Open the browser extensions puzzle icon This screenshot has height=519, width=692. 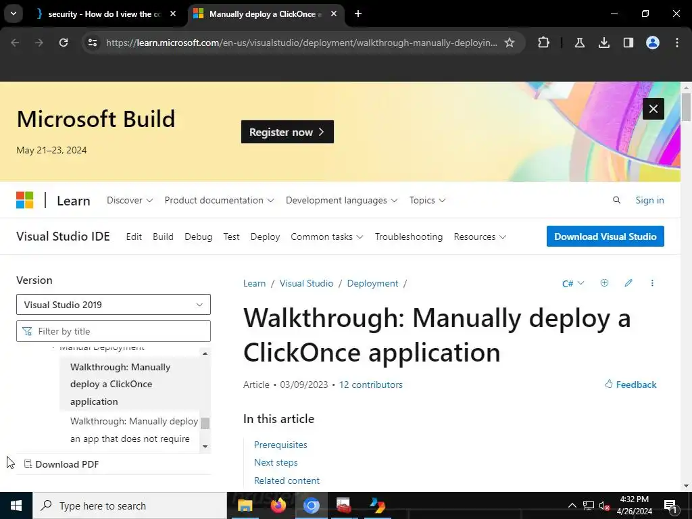pos(544,43)
